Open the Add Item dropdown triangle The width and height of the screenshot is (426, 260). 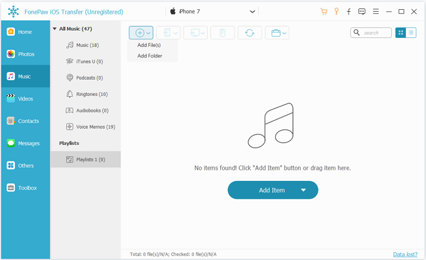point(303,190)
